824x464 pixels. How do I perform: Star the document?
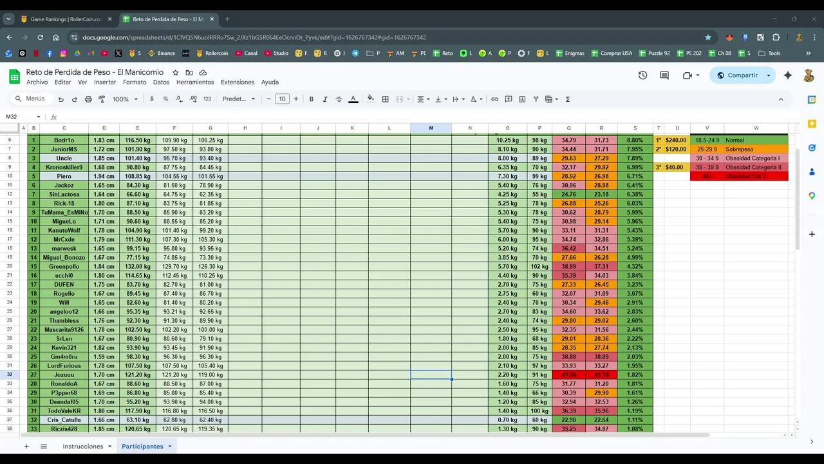coord(175,73)
